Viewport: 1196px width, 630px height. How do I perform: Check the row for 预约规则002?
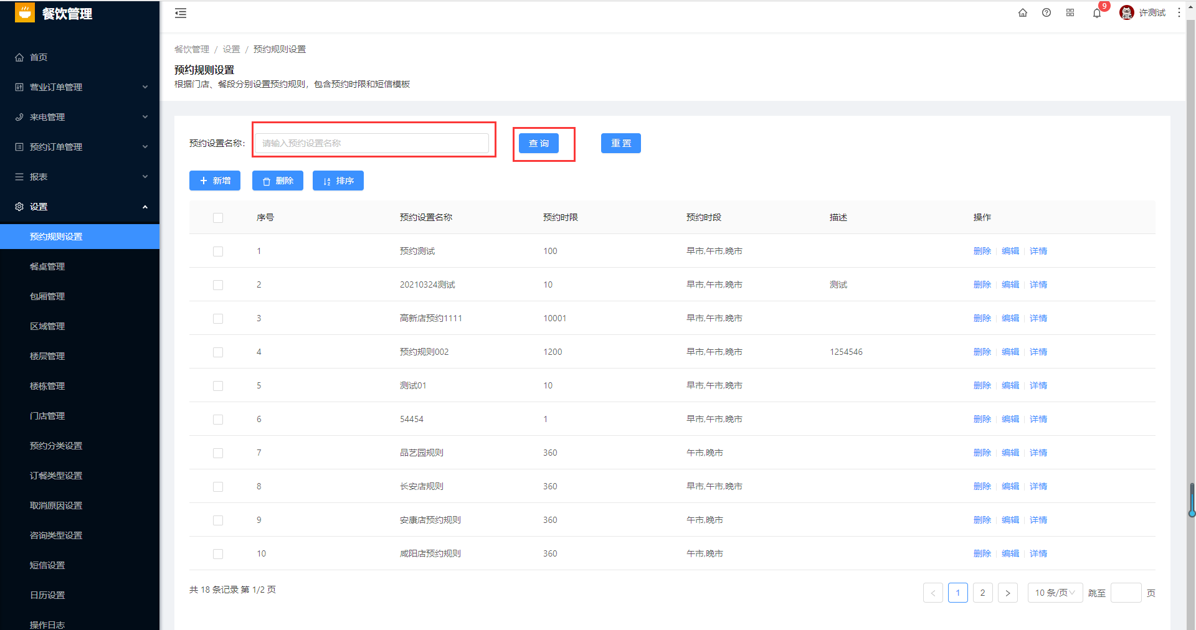(218, 352)
